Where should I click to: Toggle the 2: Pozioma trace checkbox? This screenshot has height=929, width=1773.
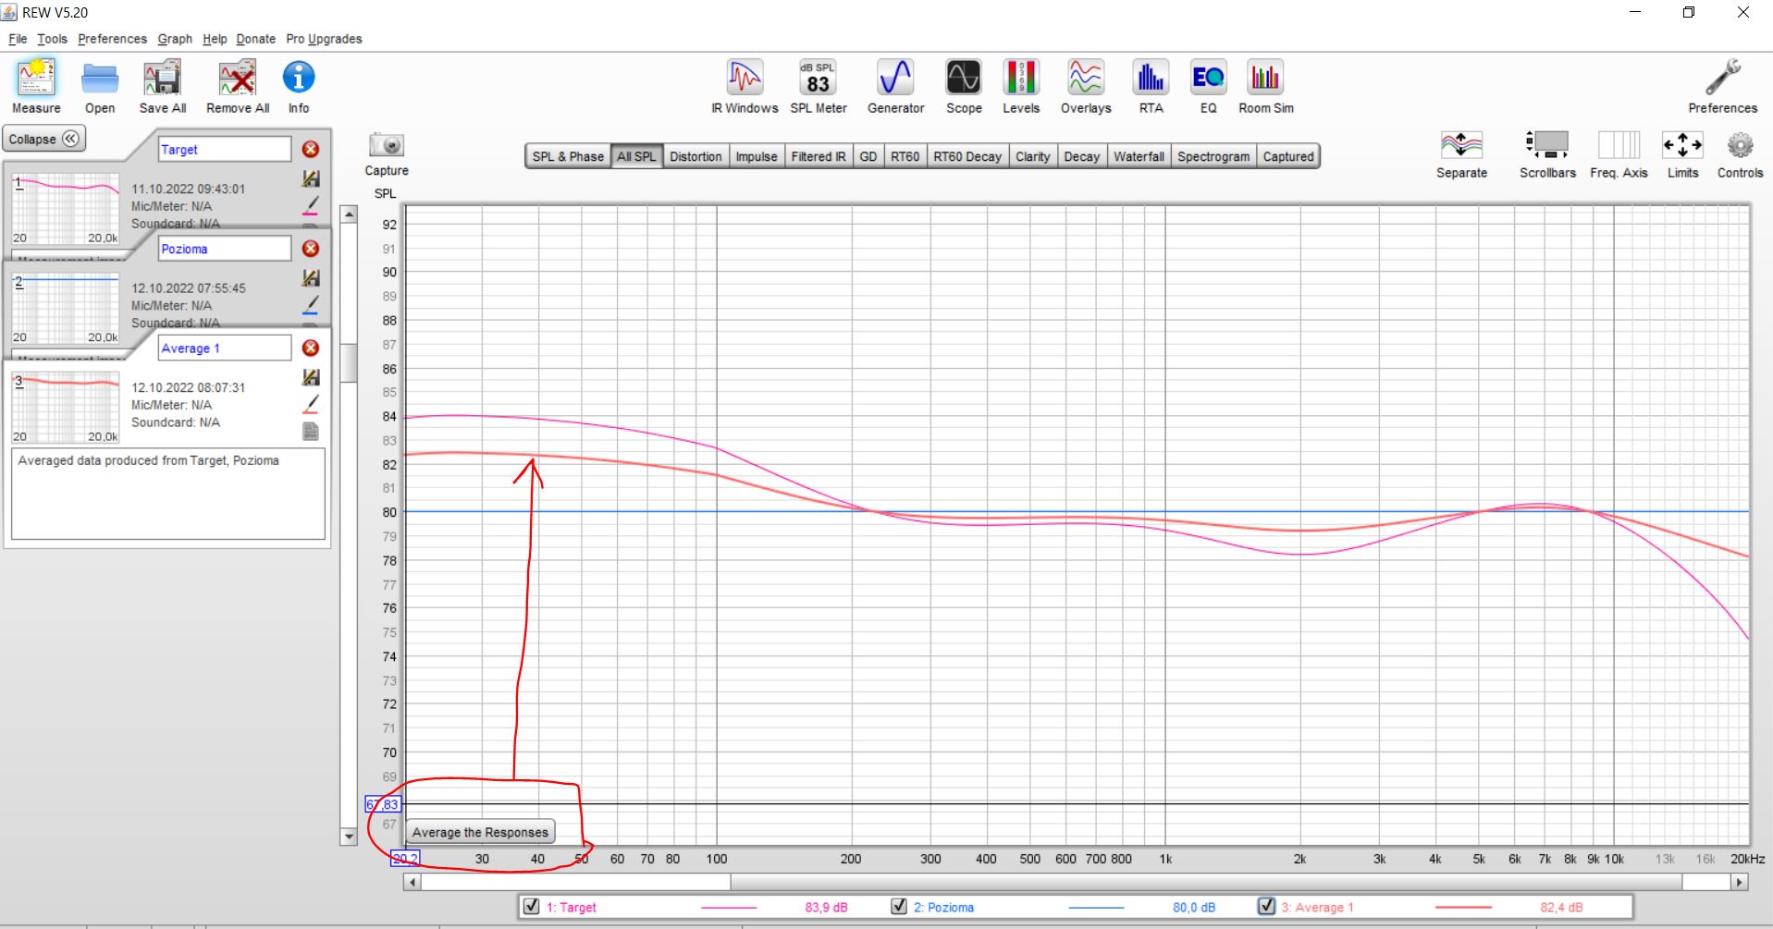tap(898, 906)
